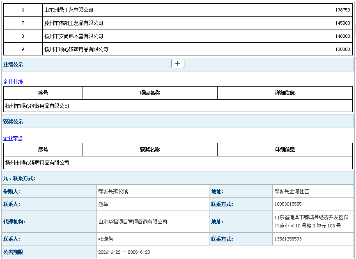Click the agency address in 山东省菏泽市

311,222
